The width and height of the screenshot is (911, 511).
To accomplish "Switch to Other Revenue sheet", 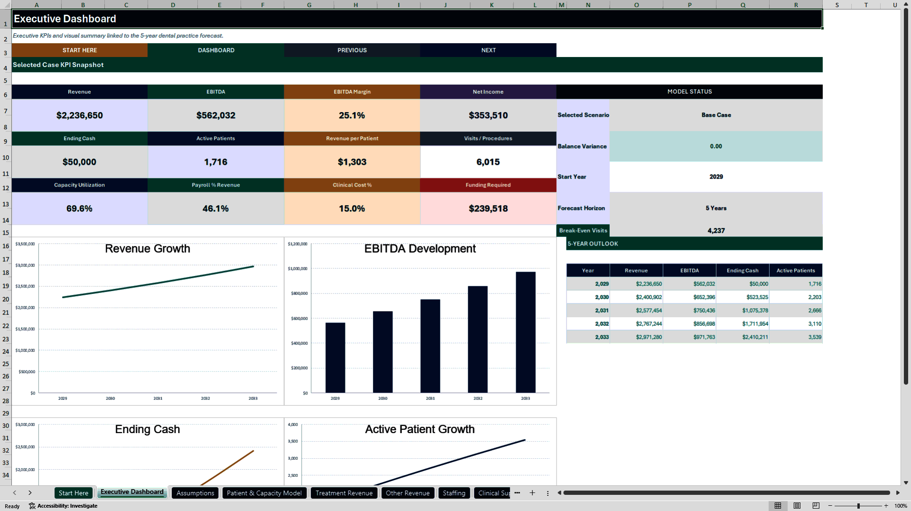I will (408, 493).
